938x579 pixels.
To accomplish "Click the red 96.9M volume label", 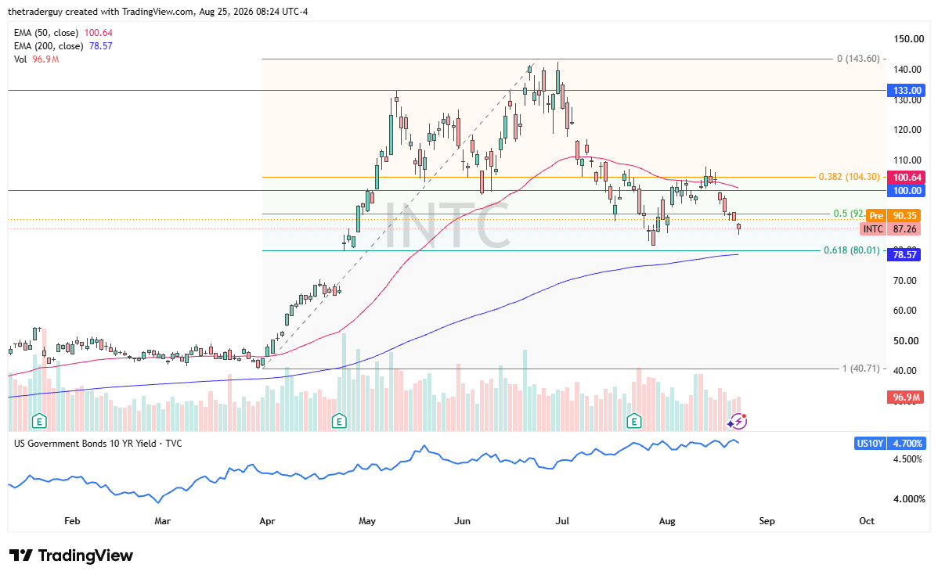I will (907, 397).
